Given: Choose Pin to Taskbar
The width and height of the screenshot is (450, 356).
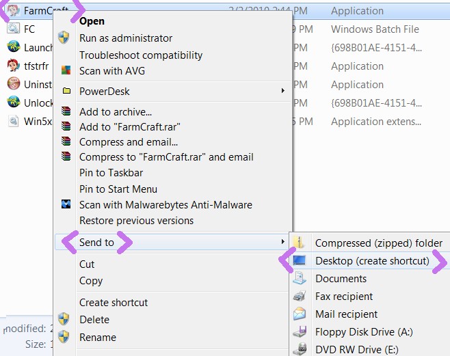Looking at the screenshot, I should tap(111, 173).
